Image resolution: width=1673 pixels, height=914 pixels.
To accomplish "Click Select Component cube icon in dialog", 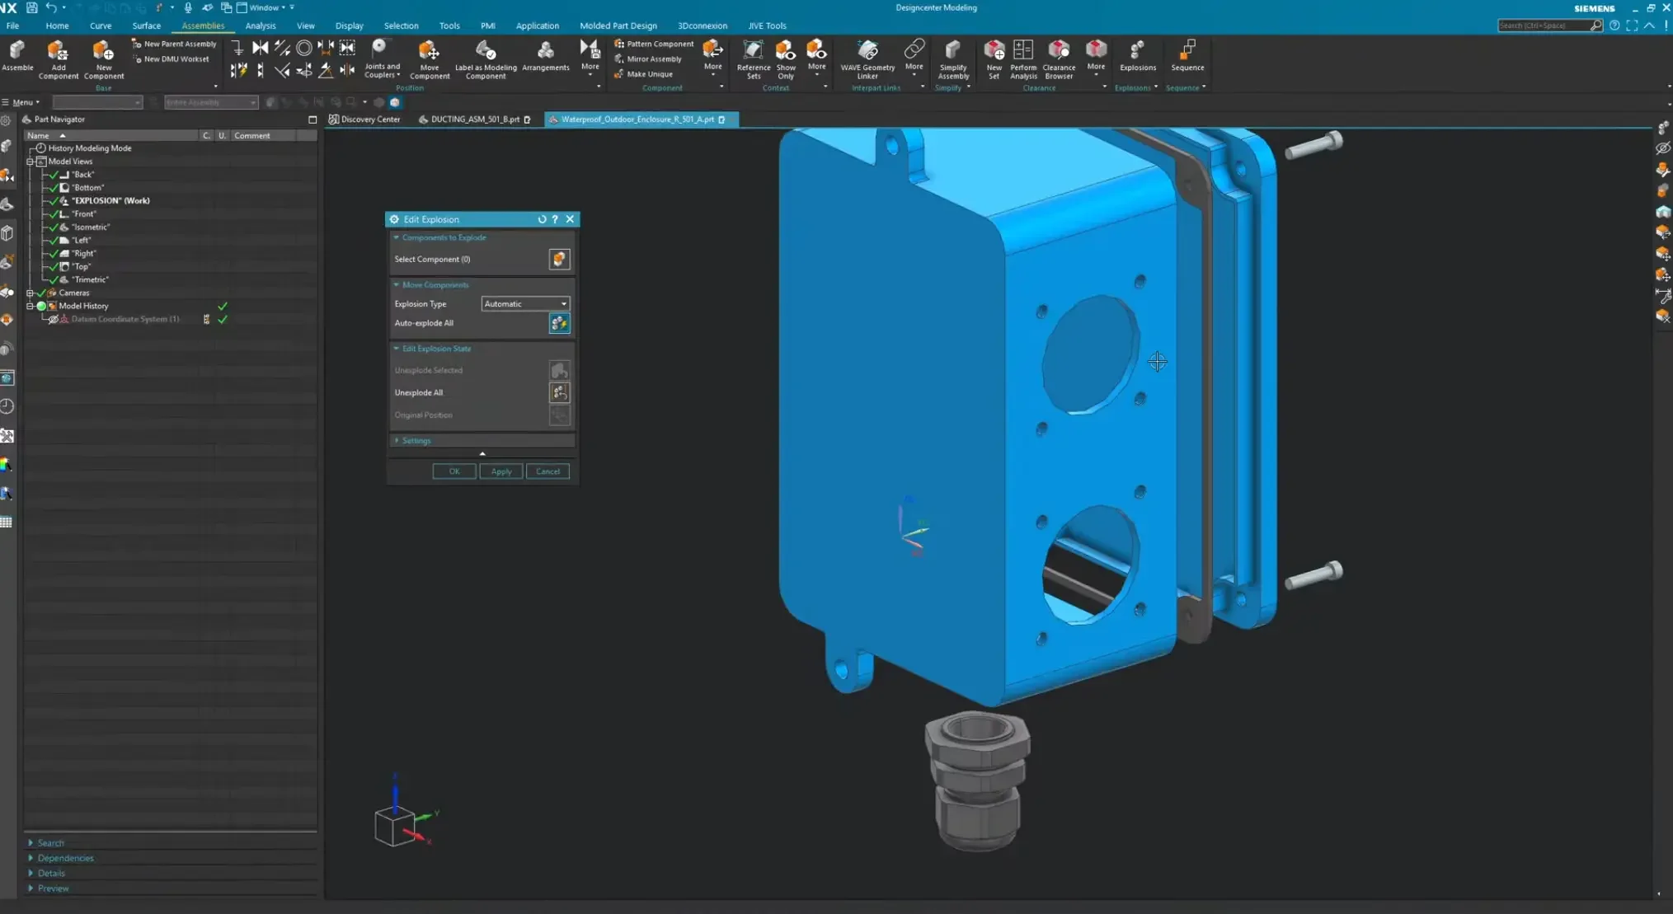I will 559,259.
